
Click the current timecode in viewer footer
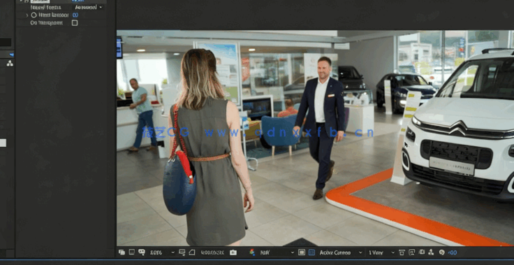[x=212, y=252]
